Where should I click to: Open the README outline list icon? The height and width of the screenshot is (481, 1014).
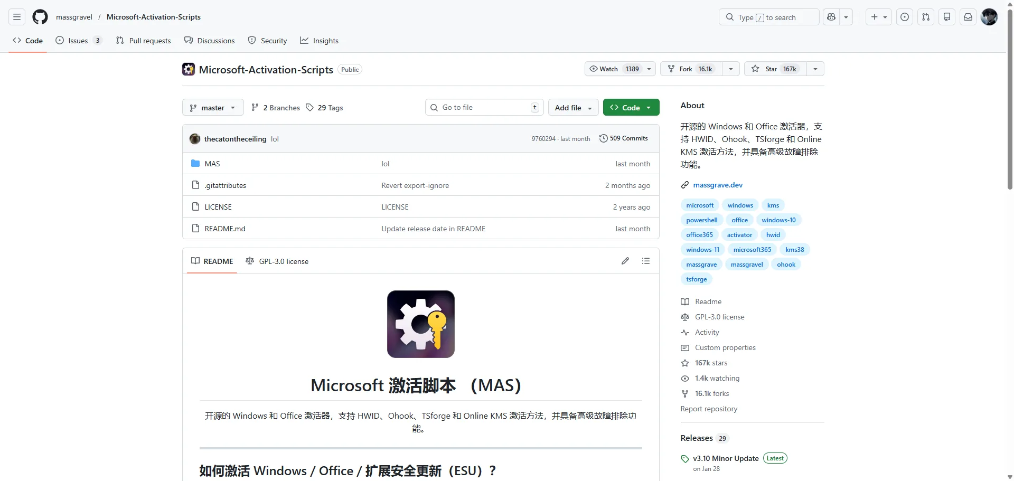point(645,261)
